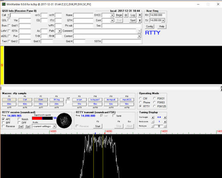Click the circular RTTY tuning scope display

click(x=64, y=121)
